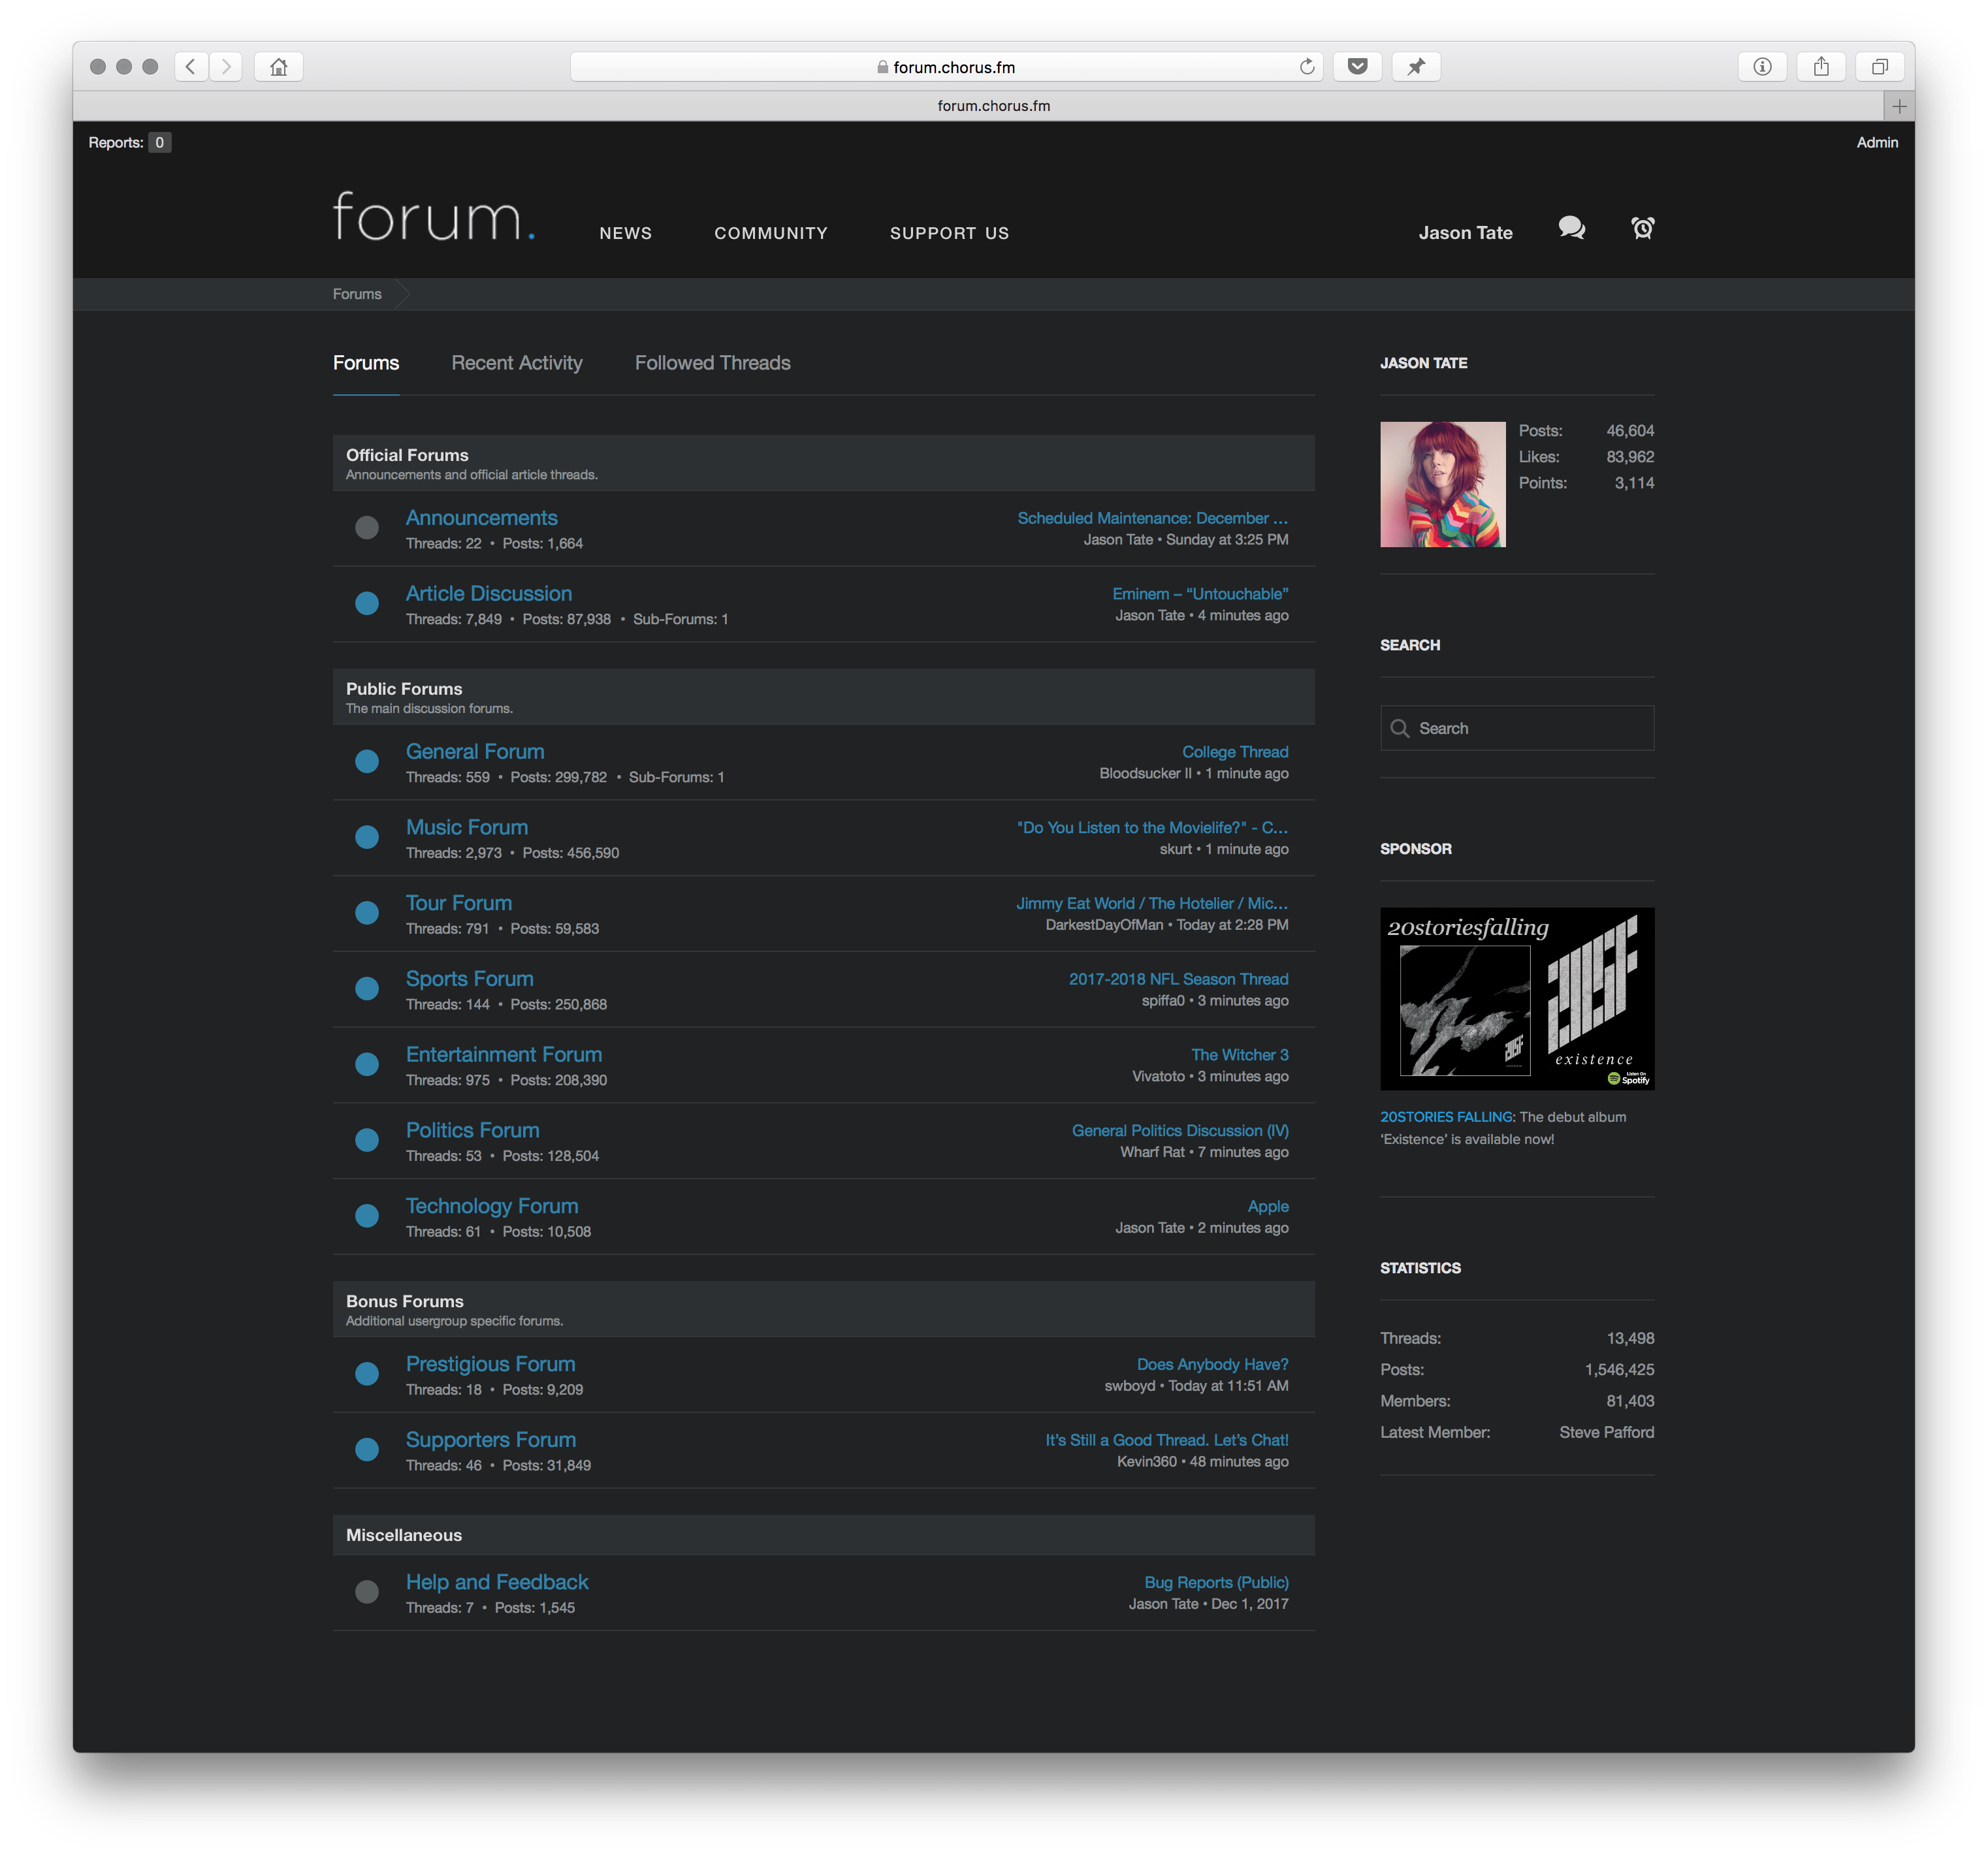1988x1857 pixels.
Task: Open the conversations speech bubble icon
Action: [1571, 228]
